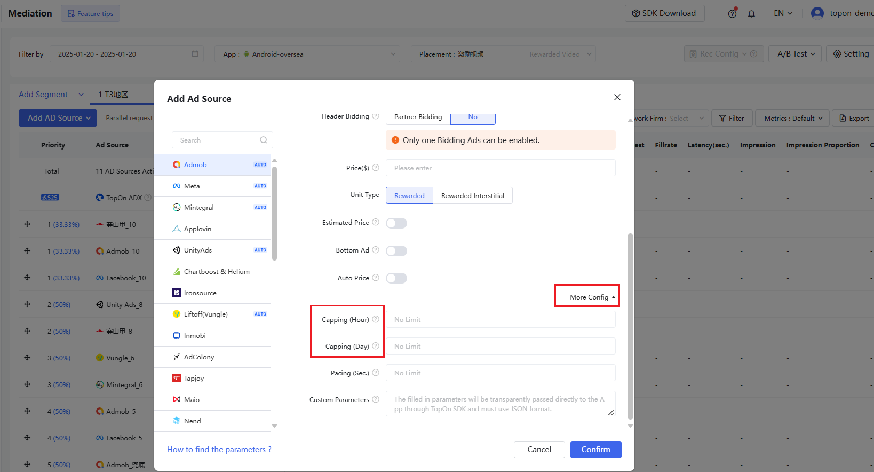The image size is (874, 472).
Task: Click the search magnifier icon in ad network list
Action: pyautogui.click(x=264, y=140)
